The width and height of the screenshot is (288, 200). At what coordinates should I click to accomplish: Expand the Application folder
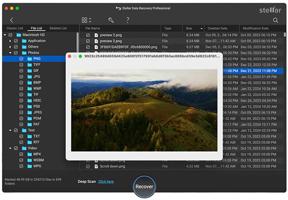coord(10,41)
